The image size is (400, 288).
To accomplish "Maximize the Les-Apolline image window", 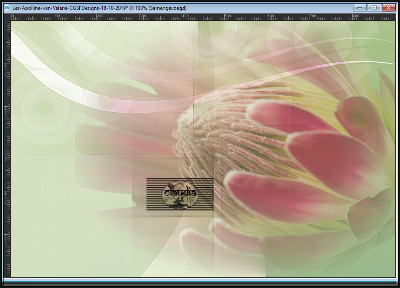I will click(374, 8).
